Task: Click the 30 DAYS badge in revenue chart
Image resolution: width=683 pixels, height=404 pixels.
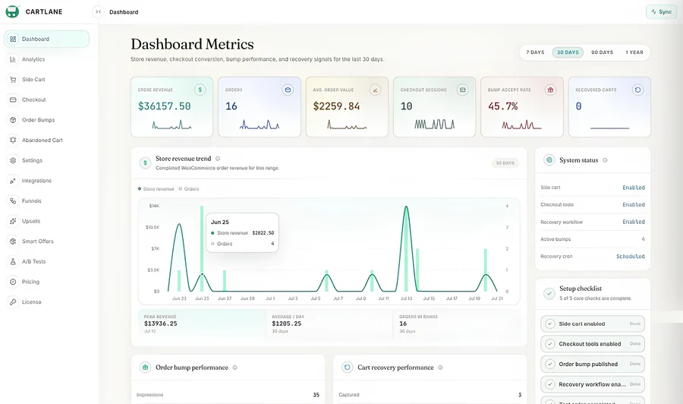Action: tap(505, 163)
